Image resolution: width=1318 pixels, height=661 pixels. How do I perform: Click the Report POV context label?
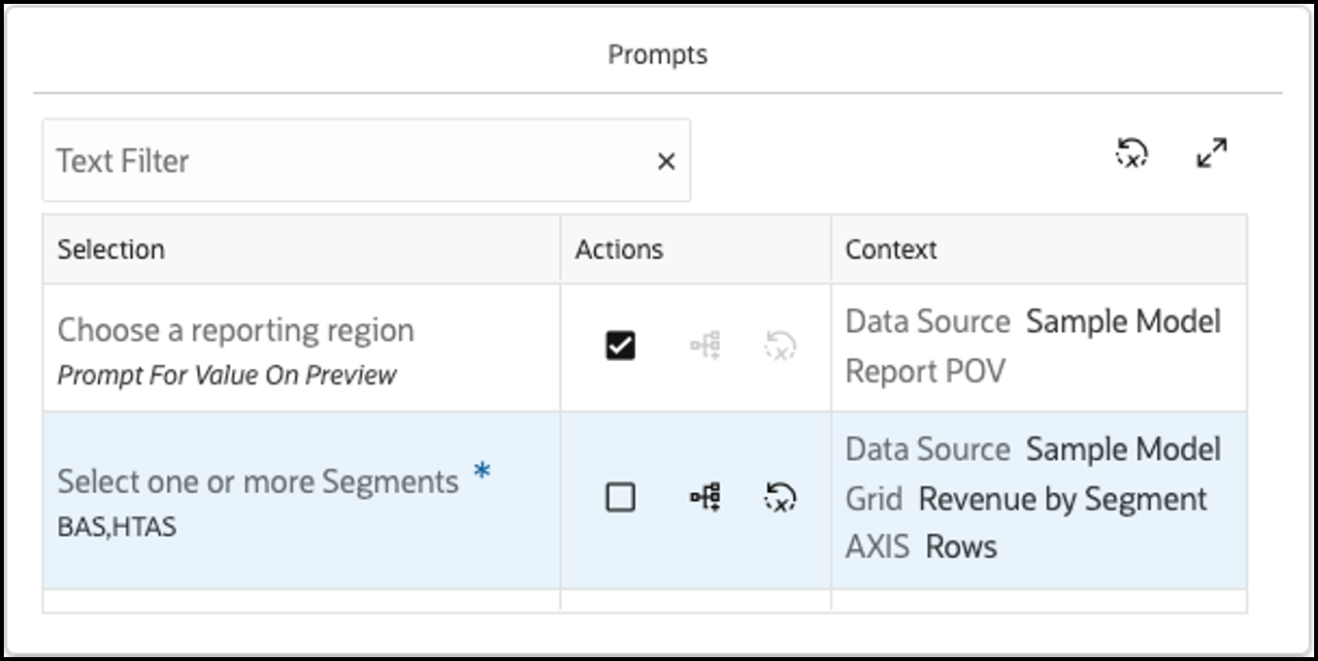[925, 371]
